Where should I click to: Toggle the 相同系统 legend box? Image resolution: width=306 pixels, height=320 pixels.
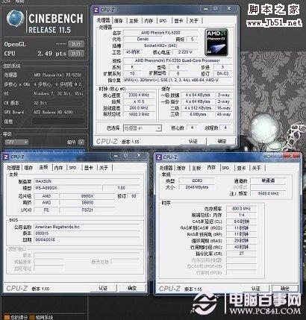tap(31, 318)
